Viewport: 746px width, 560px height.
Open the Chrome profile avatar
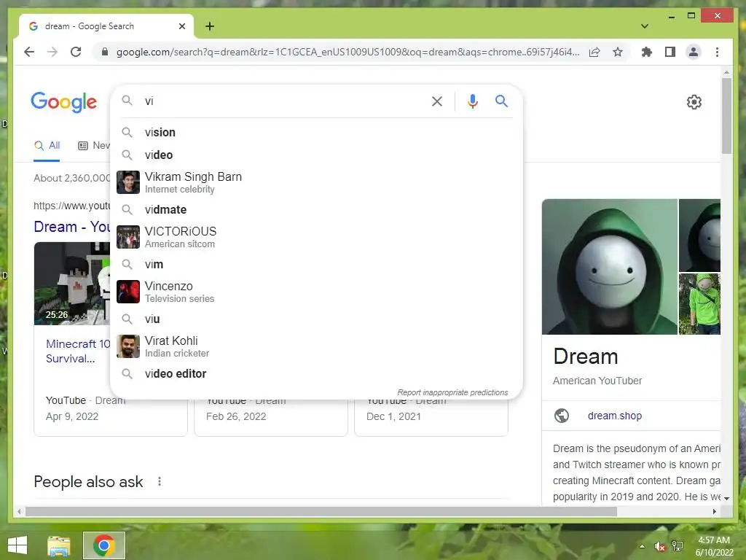694,52
